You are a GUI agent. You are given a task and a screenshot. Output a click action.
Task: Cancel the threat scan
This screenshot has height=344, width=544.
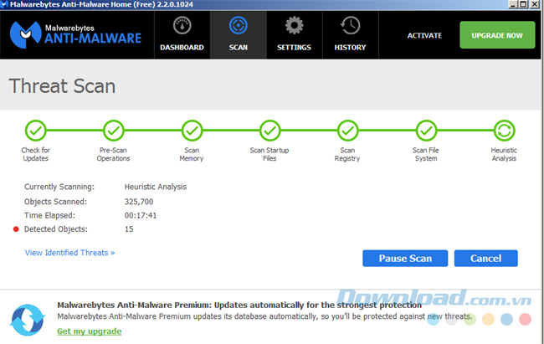click(485, 259)
